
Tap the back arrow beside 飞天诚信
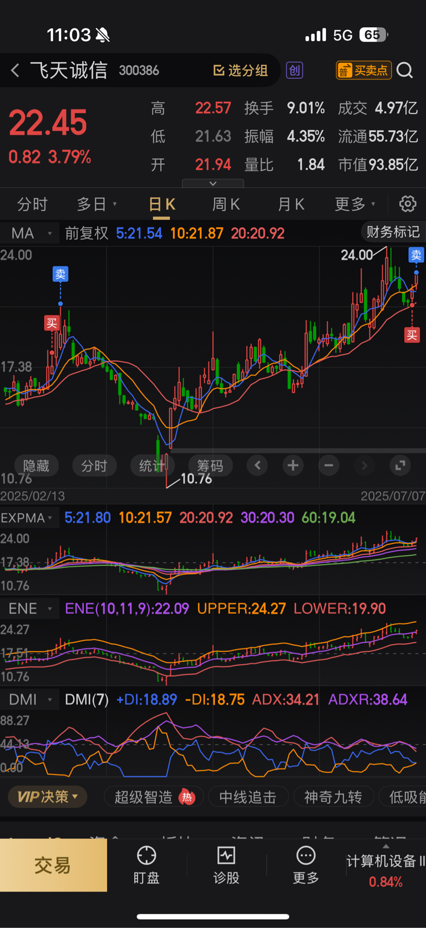click(x=15, y=71)
